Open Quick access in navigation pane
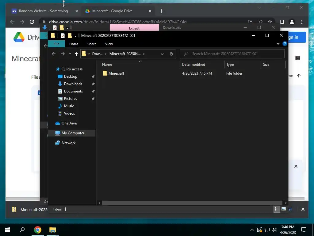 pyautogui.click(x=72, y=69)
